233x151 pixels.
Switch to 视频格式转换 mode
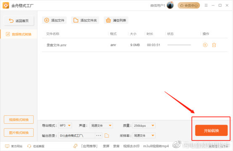(19, 120)
